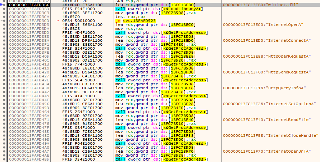Toggle breakpoint dot at address 000000013FAFD464
320x162 pixels.
(x=4, y=112)
